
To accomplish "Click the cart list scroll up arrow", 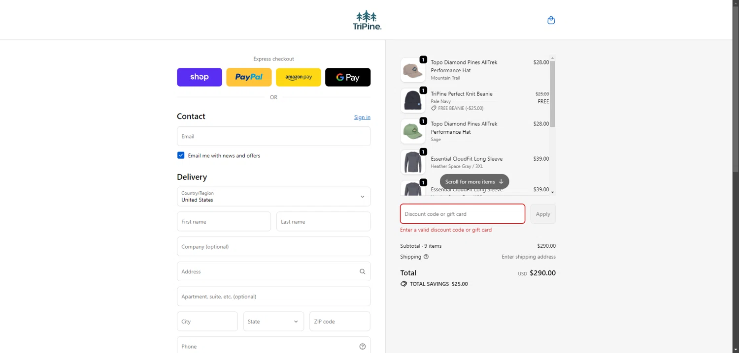I will click(553, 58).
